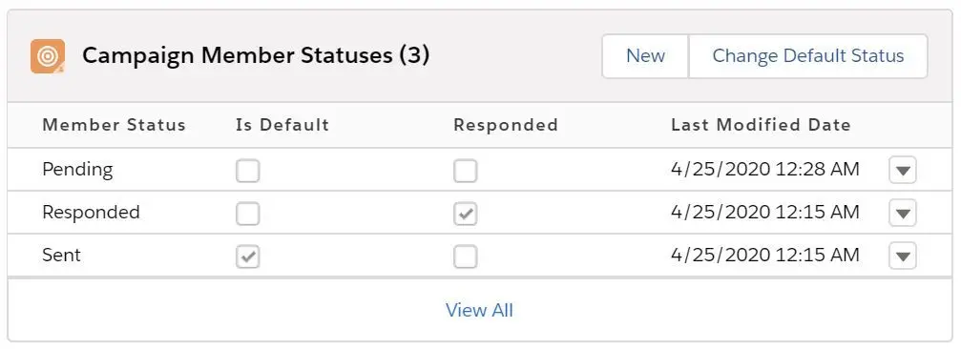
Task: Toggle Responded checkbox in Sent row
Action: pos(465,257)
